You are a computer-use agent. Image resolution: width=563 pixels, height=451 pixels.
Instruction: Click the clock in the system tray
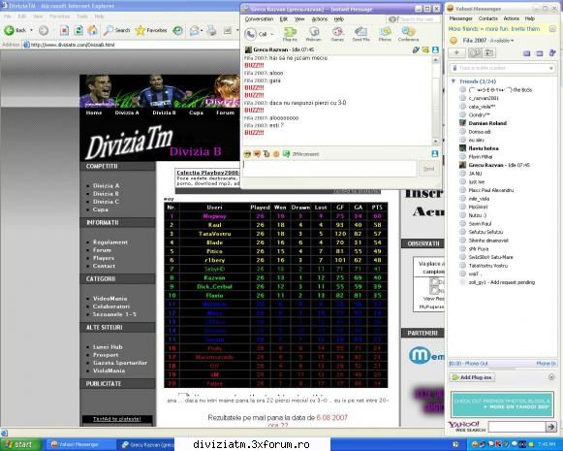pos(547,445)
